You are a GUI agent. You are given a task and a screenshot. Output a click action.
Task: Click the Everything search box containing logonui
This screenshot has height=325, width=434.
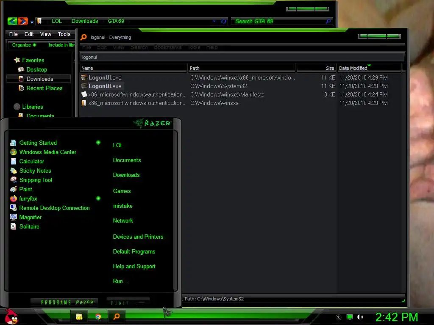pyautogui.click(x=242, y=57)
